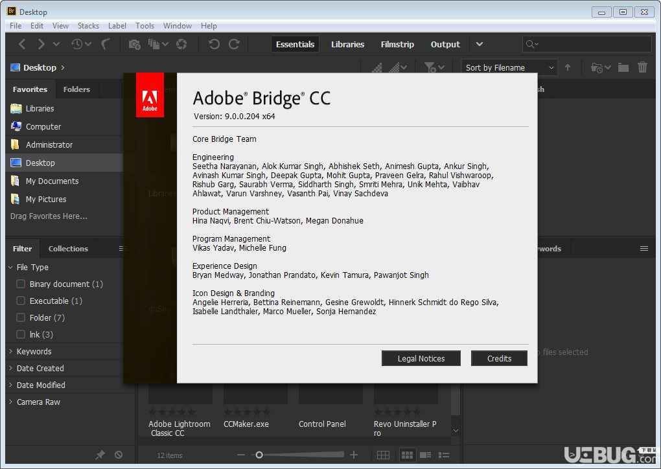Decrease thumbnail size with minus
Image resolution: width=661 pixels, height=469 pixels.
point(241,455)
